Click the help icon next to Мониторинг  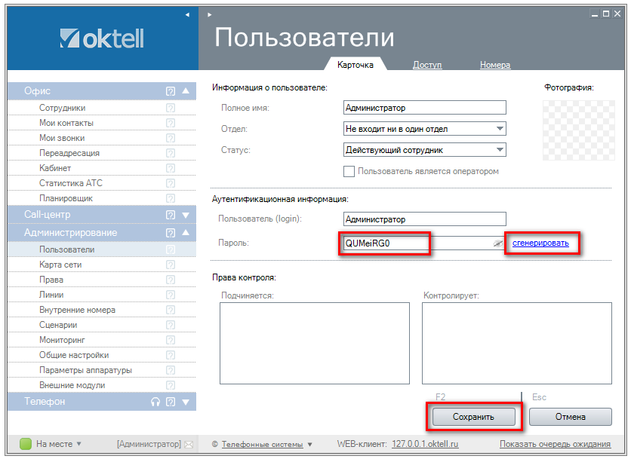pos(171,340)
